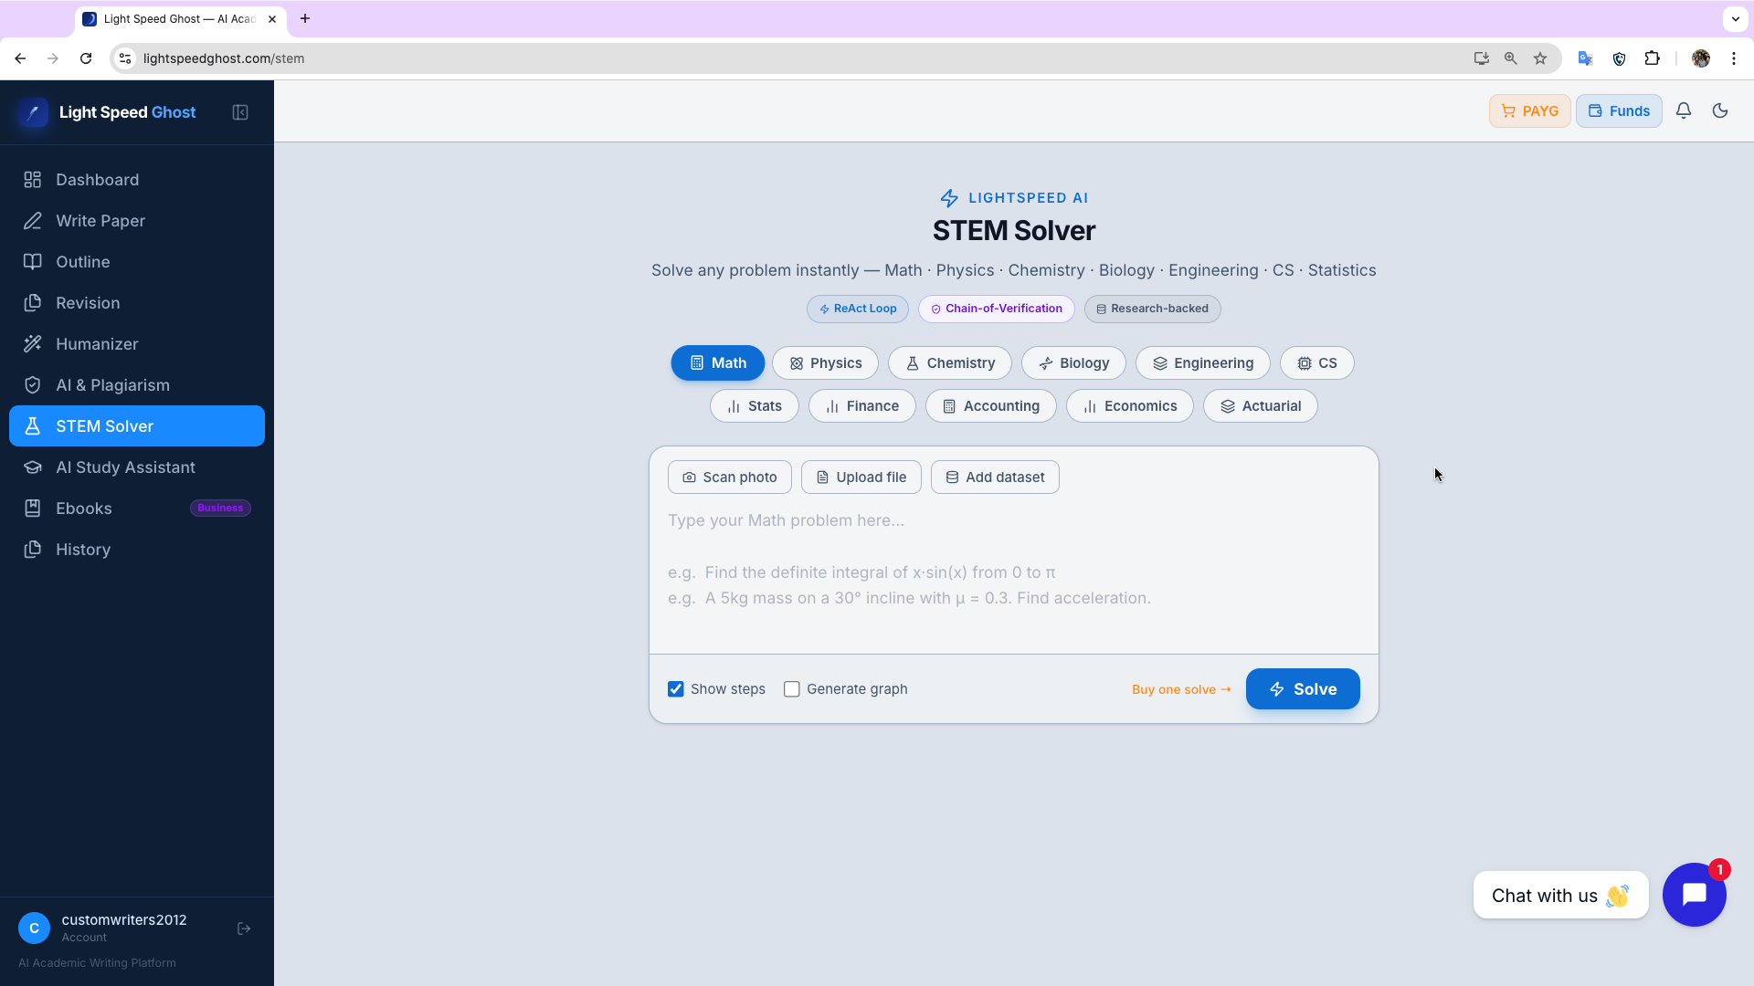Open the shield extension icon
This screenshot has width=1754, height=986.
[x=1619, y=58]
